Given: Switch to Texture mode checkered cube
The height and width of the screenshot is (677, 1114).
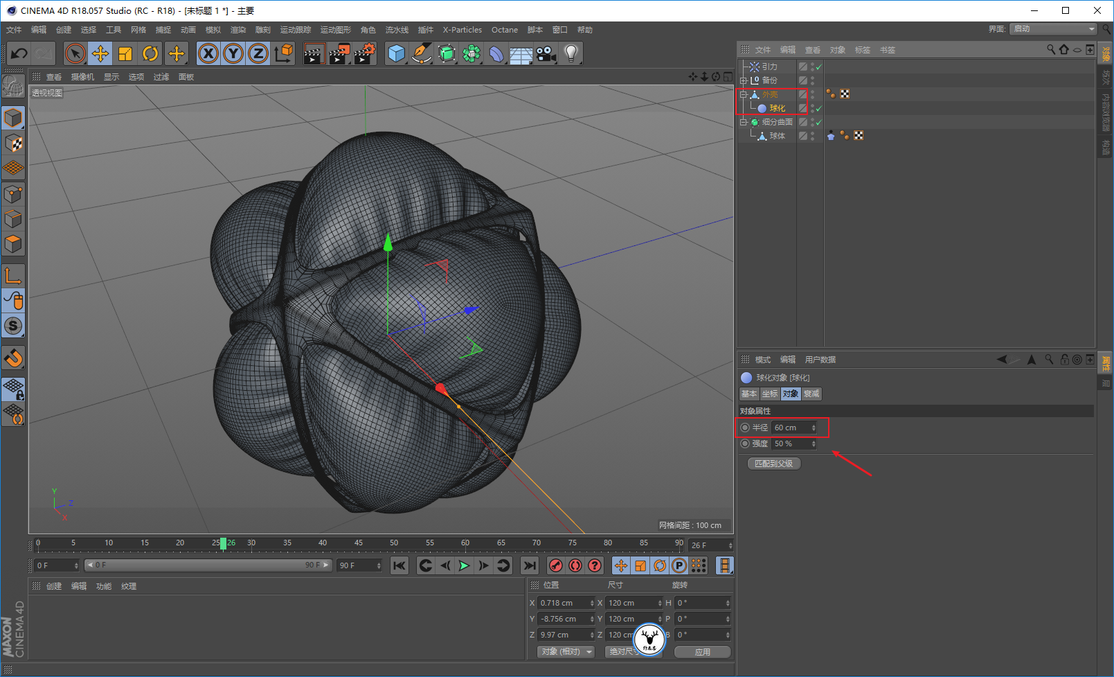Looking at the screenshot, I should 13,143.
